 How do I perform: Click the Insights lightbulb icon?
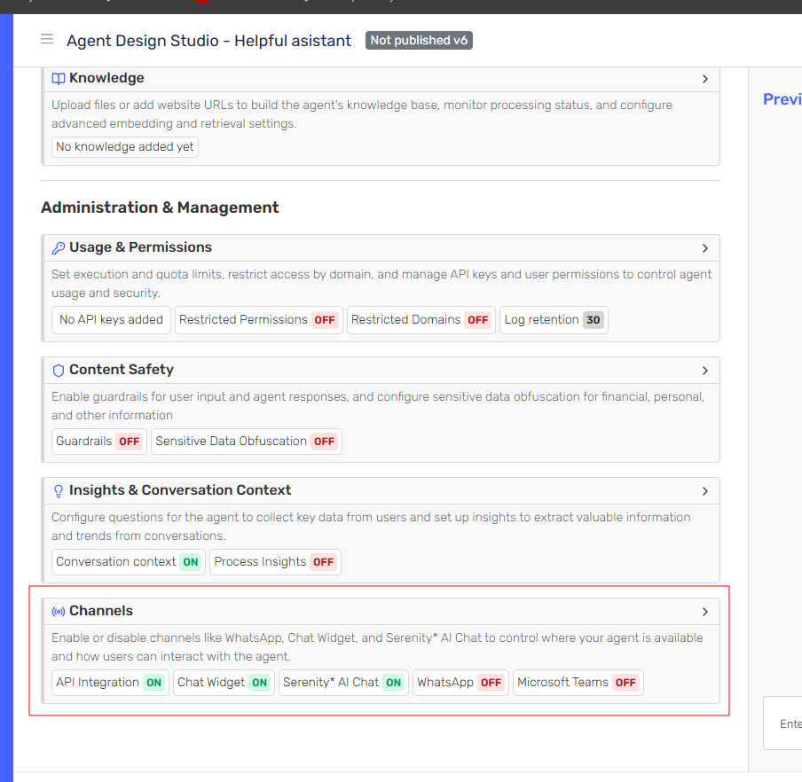tap(59, 491)
